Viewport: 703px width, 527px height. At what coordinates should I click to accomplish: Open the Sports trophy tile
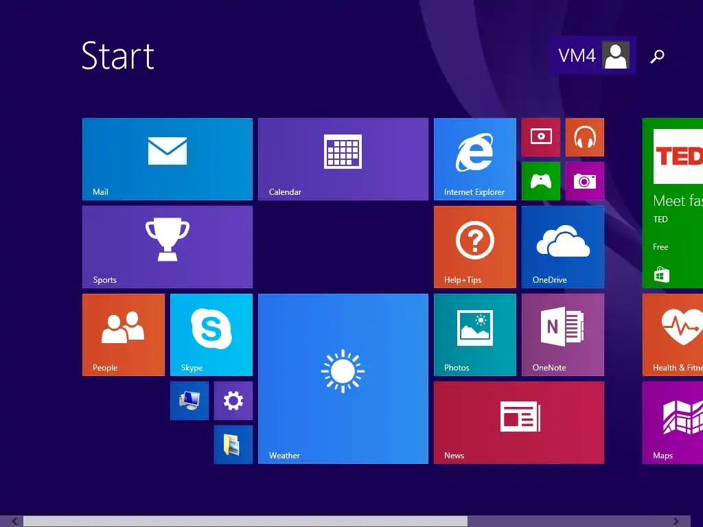click(x=168, y=247)
